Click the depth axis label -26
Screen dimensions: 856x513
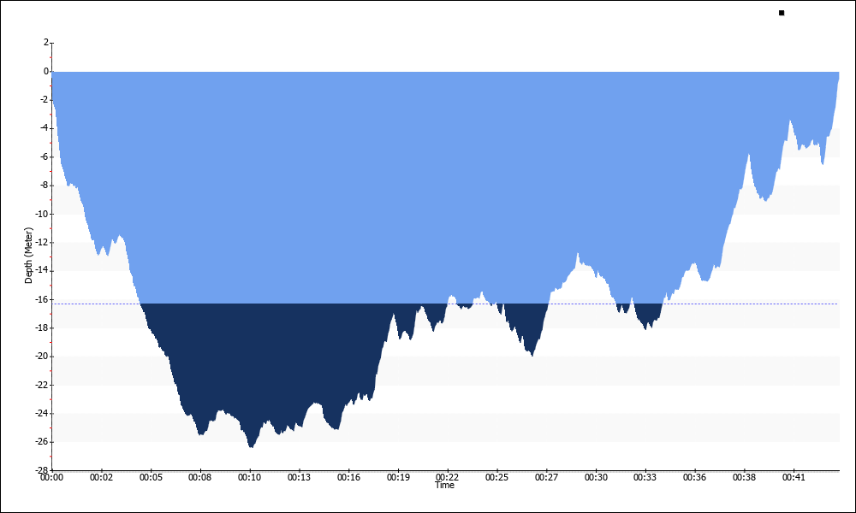click(x=42, y=441)
